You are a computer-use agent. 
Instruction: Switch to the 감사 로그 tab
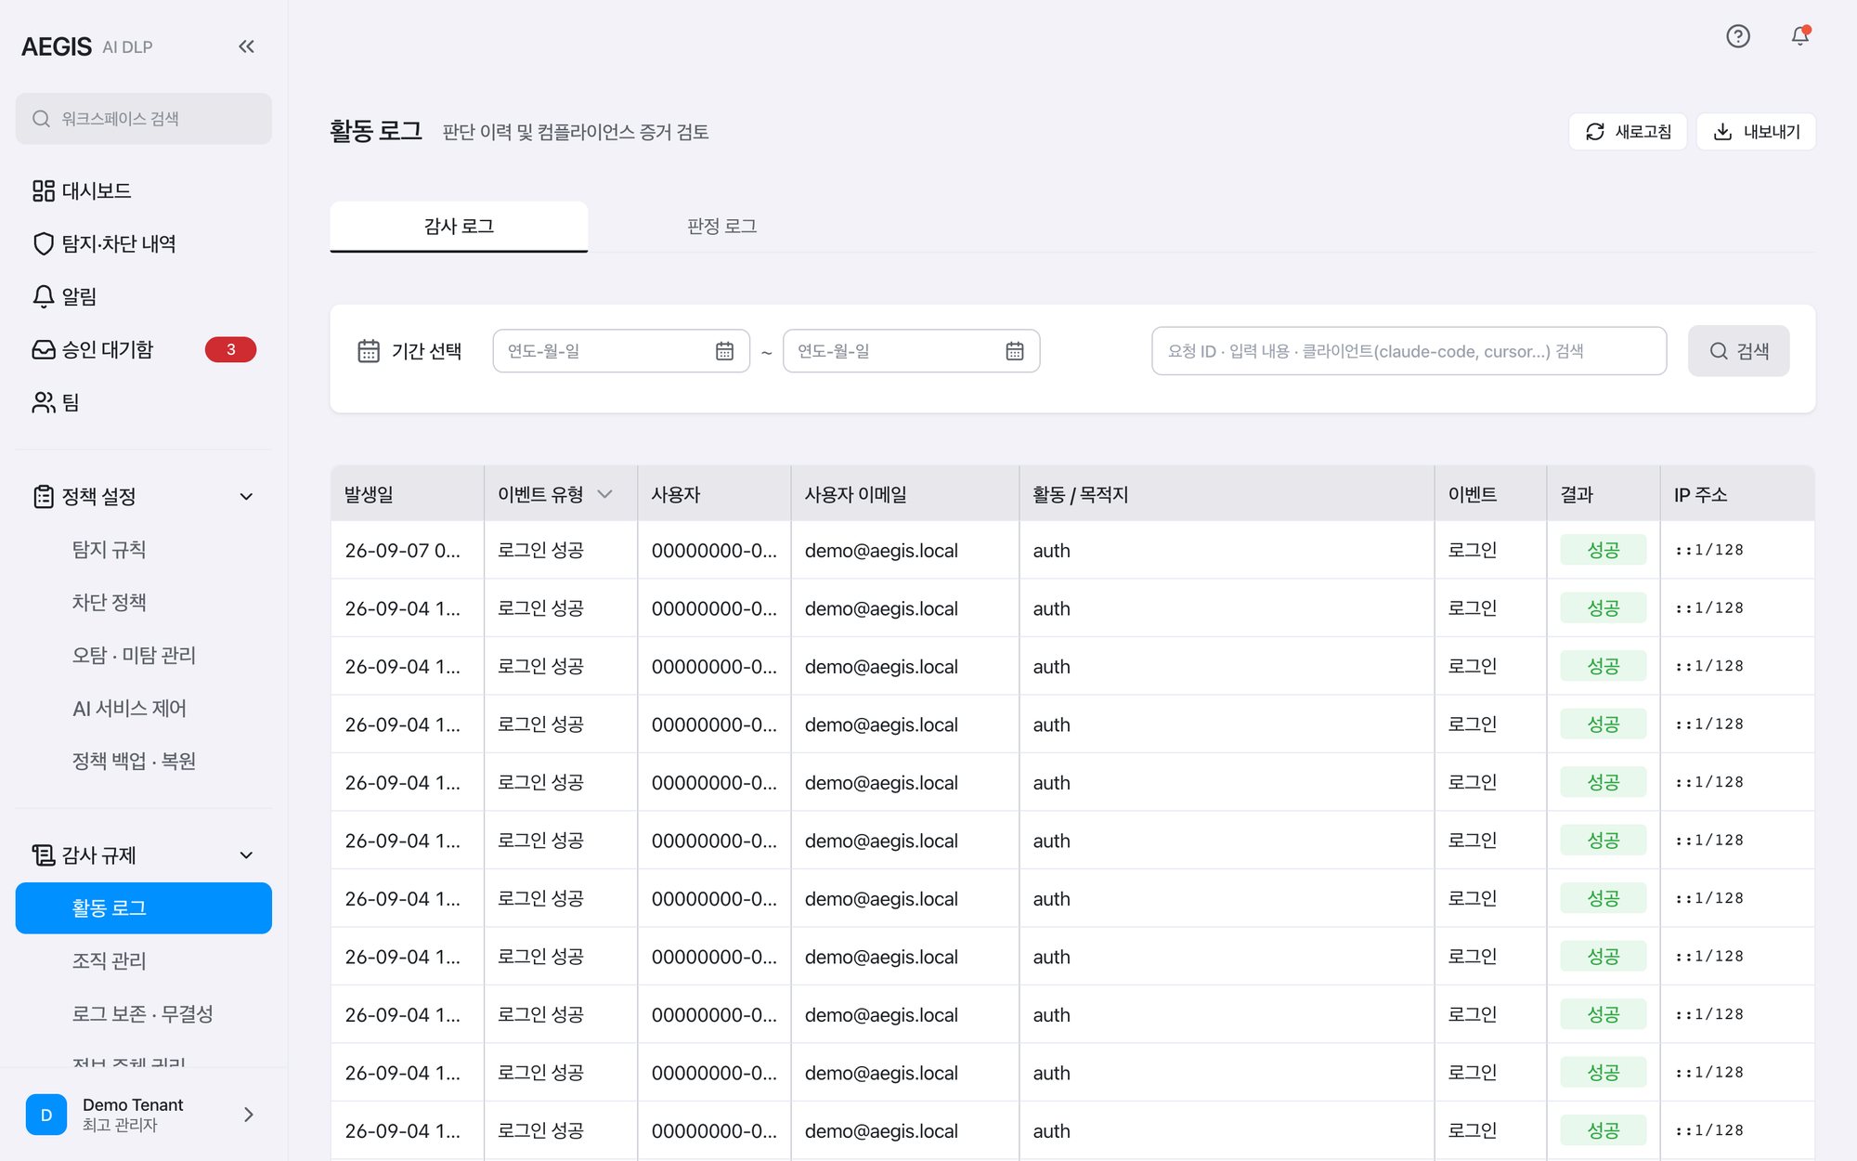pos(459,226)
